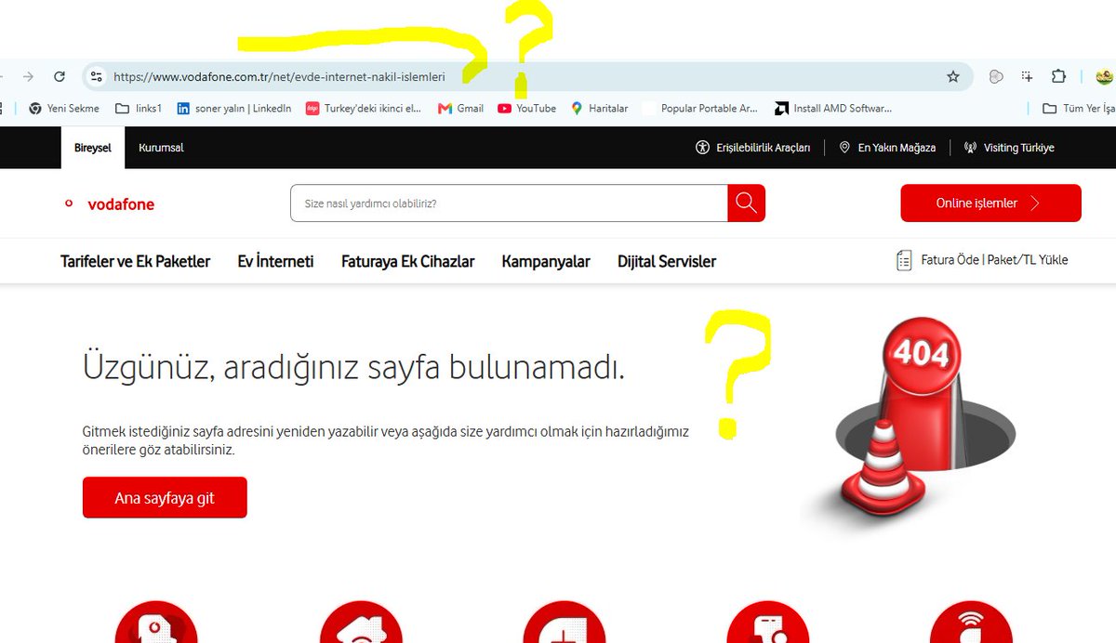
Task: Go forward with the browser arrow
Action: tap(28, 77)
